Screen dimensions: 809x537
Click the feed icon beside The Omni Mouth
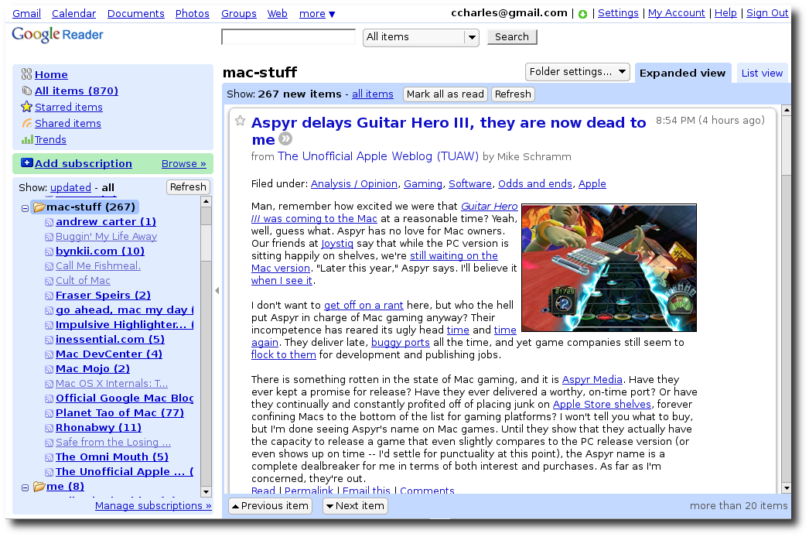(x=49, y=457)
